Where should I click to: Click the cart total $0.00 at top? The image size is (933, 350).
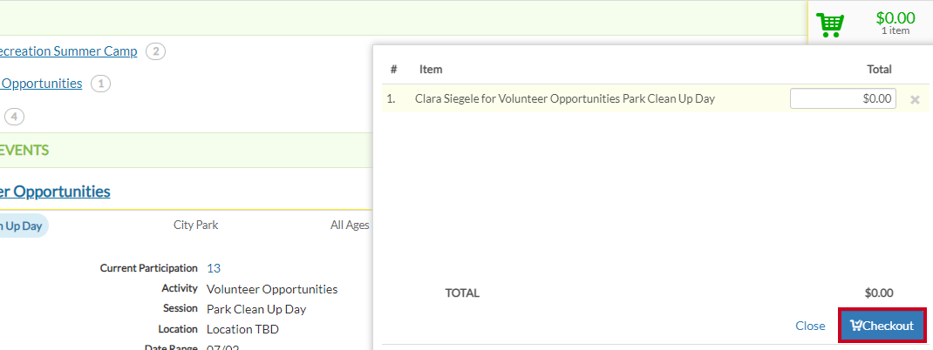pos(895,17)
